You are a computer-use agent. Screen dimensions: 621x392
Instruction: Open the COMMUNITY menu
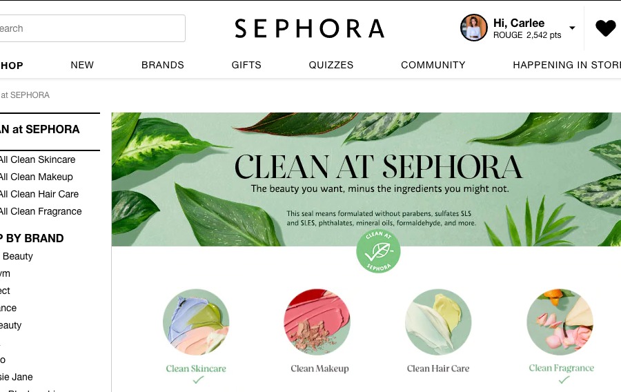pyautogui.click(x=433, y=65)
